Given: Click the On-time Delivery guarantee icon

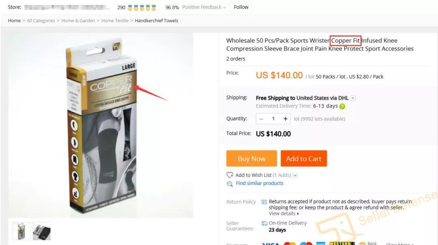Looking at the screenshot, I should [264, 223].
